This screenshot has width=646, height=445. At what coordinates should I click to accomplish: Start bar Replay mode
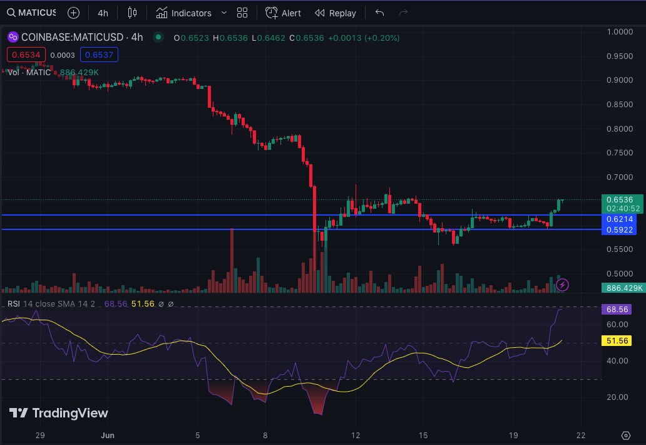(x=336, y=13)
